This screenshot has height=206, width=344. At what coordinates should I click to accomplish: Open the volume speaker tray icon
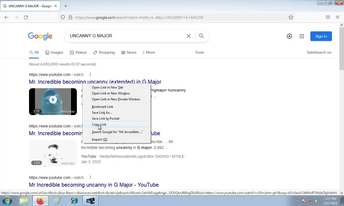[x=317, y=201]
